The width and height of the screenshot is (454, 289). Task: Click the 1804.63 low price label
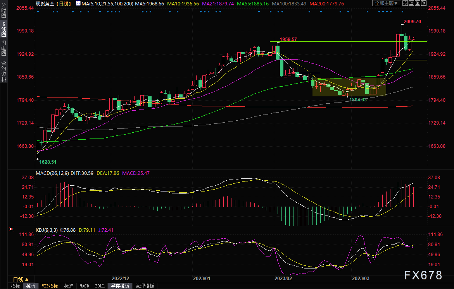point(358,100)
